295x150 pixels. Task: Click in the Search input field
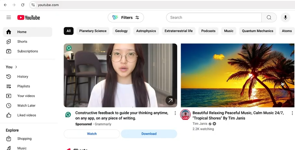pos(214,18)
